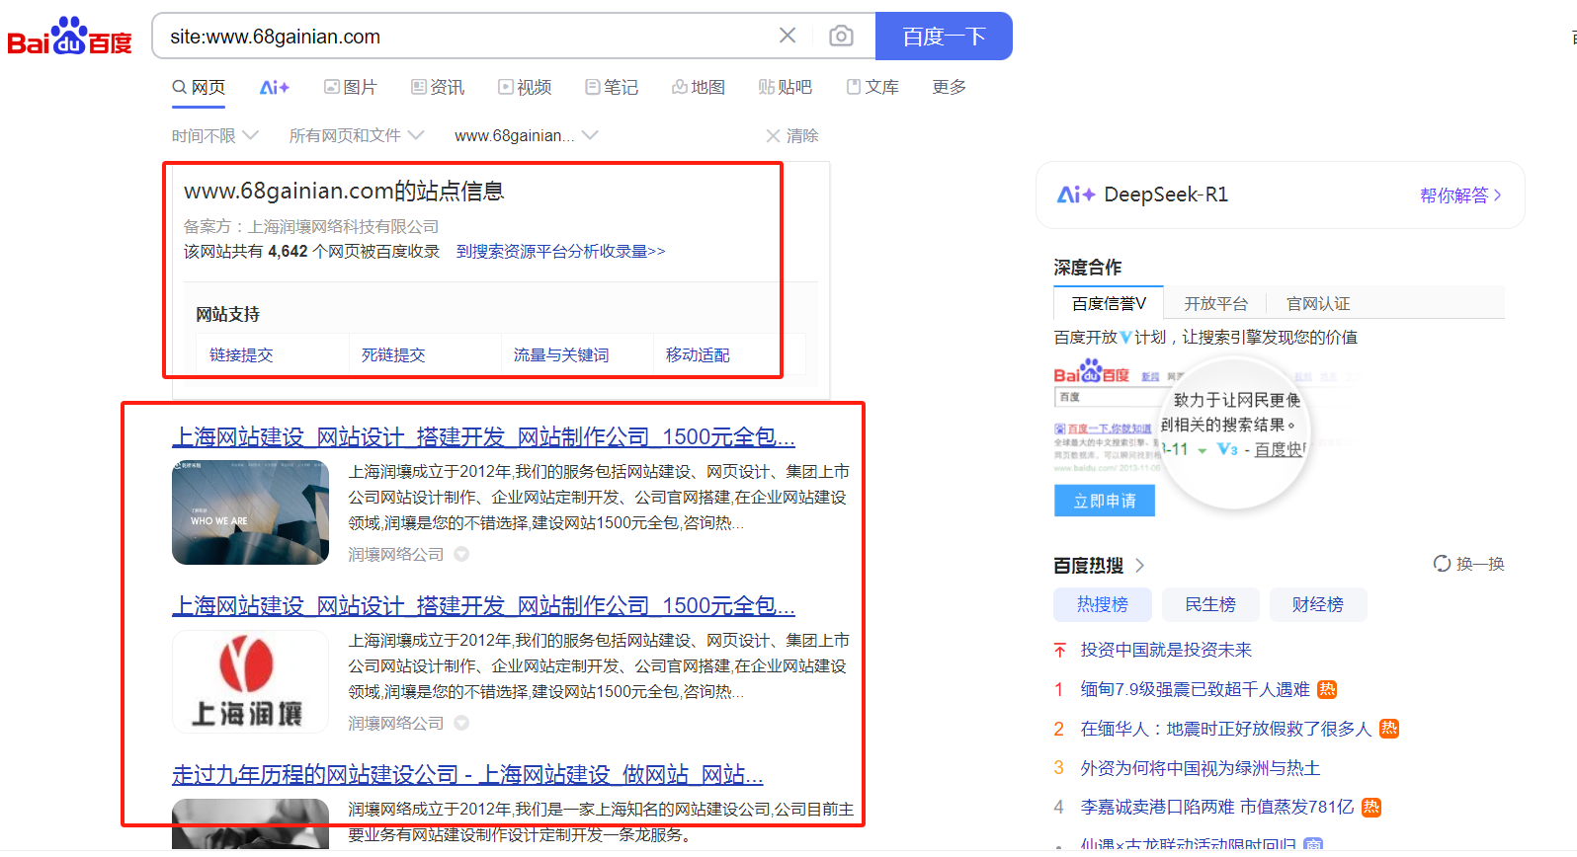Click 清除 to clear filters

(x=792, y=135)
